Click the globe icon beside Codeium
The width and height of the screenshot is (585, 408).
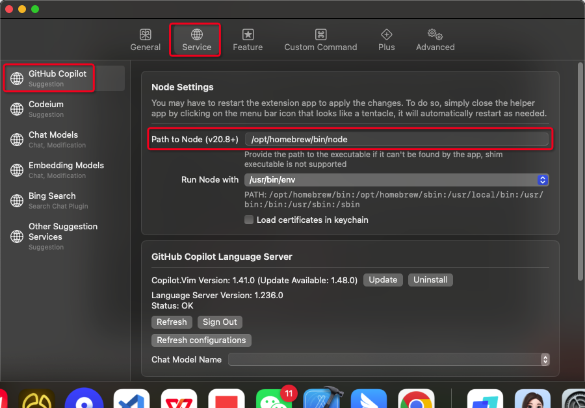coord(17,109)
